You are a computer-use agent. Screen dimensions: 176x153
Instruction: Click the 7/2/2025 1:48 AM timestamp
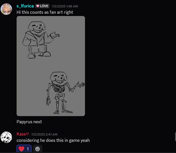click(x=65, y=6)
